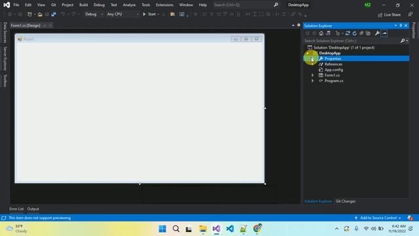Click the top Search (Ctrl+Q) box
This screenshot has width=419, height=236.
[x=243, y=5]
